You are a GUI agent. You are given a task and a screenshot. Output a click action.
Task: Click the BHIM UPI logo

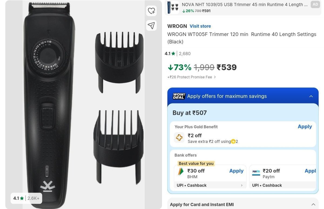tap(180, 172)
